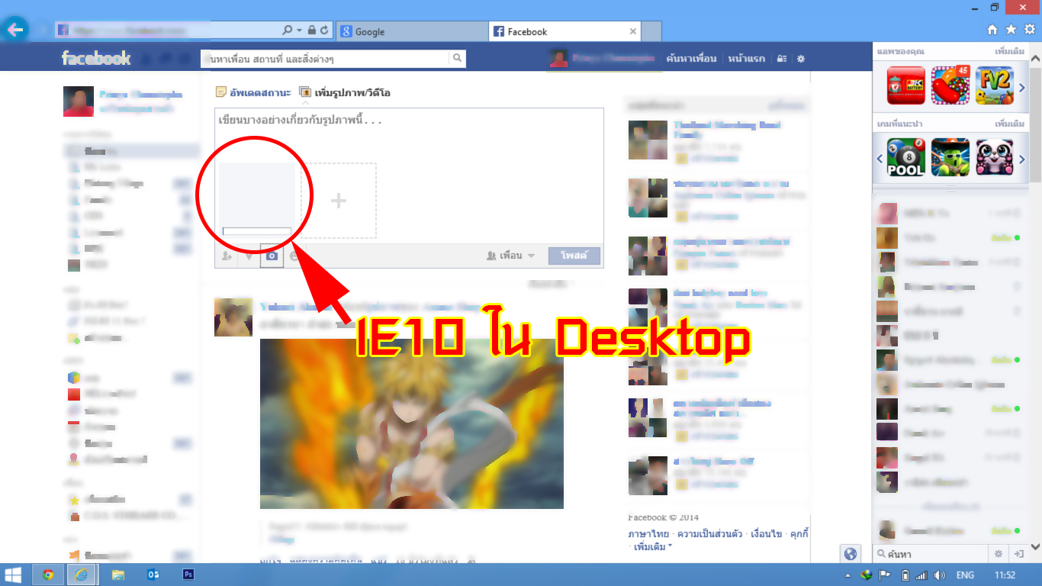
Task: Show hidden system tray icons arrow
Action: tap(848, 575)
